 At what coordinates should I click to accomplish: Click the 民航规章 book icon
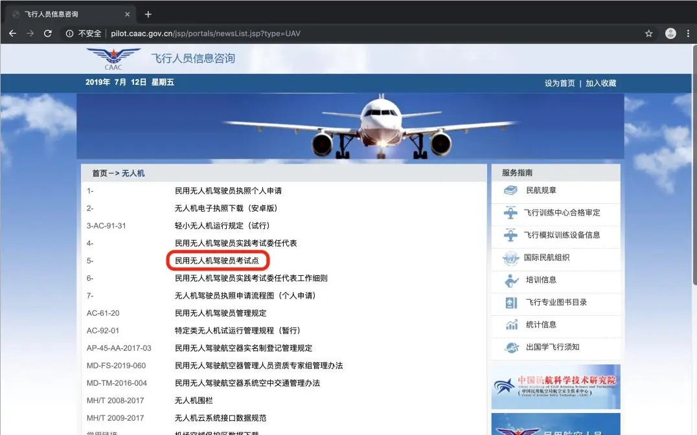(x=511, y=191)
